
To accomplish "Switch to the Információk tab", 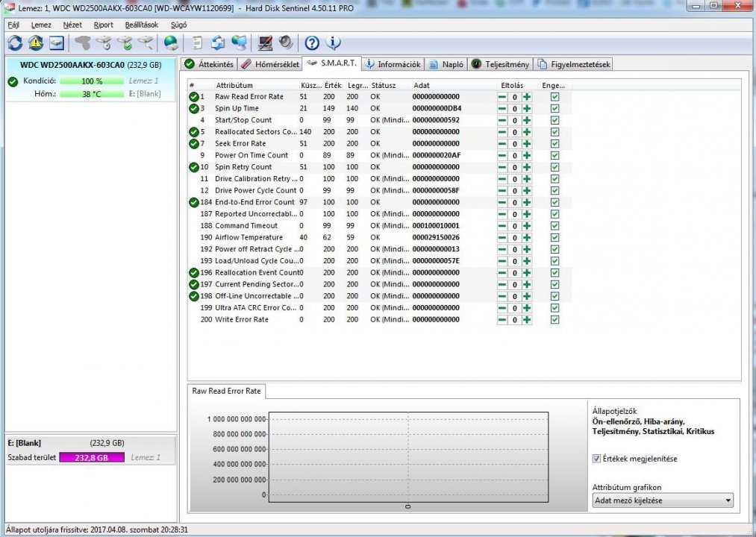I will (393, 64).
